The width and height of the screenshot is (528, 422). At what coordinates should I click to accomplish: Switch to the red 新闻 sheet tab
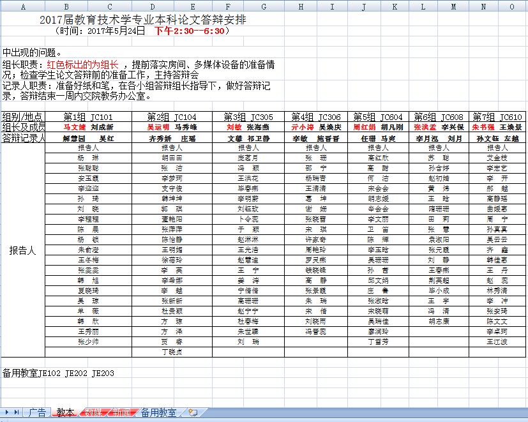(121, 413)
